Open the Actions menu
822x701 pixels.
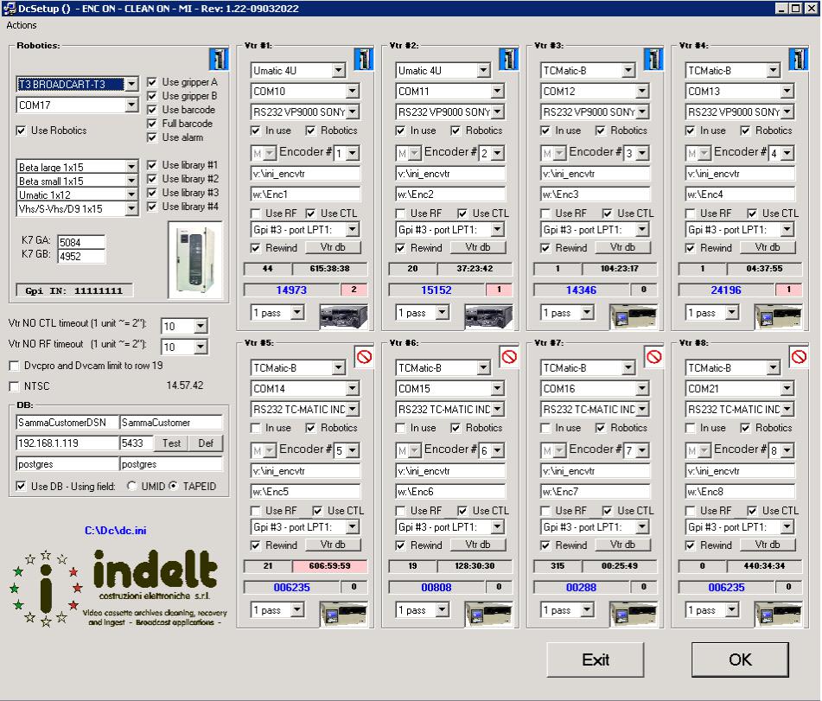pyautogui.click(x=21, y=25)
